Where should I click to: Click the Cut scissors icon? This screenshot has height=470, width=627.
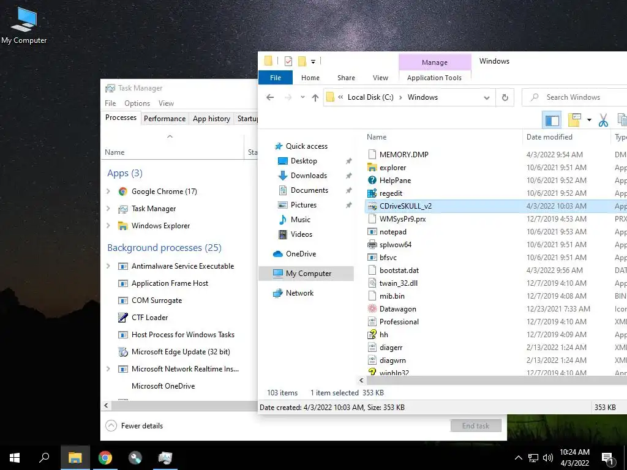coord(603,119)
